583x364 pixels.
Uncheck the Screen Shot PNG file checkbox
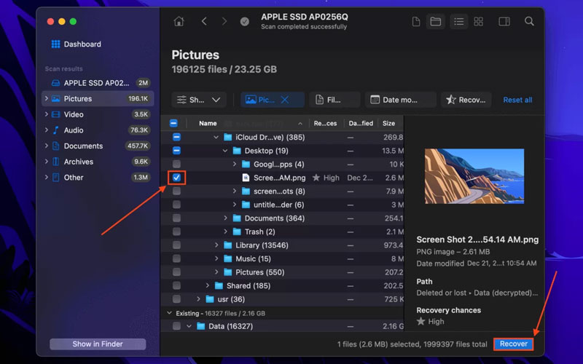point(176,178)
